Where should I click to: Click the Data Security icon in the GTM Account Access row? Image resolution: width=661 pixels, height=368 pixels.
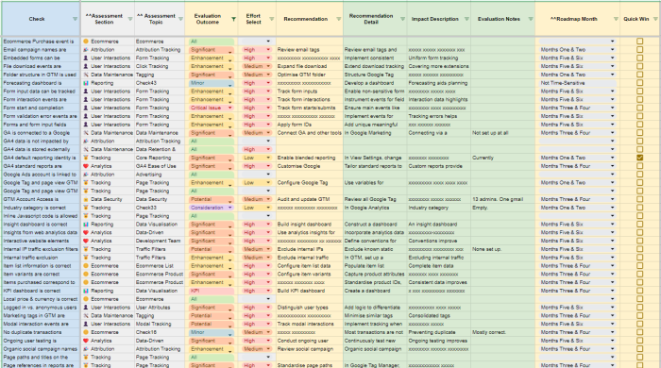86,200
